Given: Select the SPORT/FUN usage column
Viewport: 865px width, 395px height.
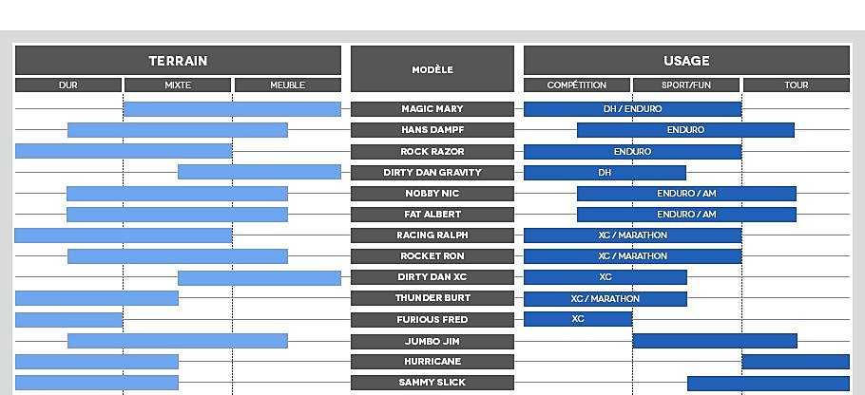Looking at the screenshot, I should (686, 85).
